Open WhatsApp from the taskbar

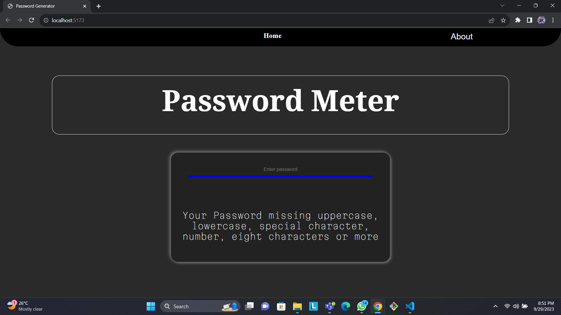[361, 306]
